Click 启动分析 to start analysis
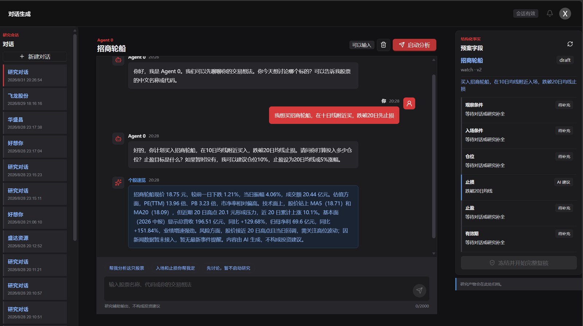583x326 pixels. [414, 45]
